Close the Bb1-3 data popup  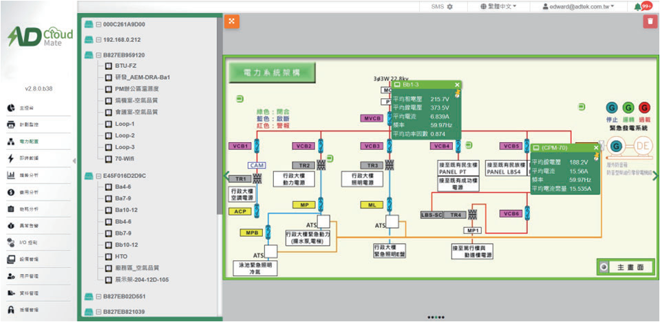pos(457,85)
